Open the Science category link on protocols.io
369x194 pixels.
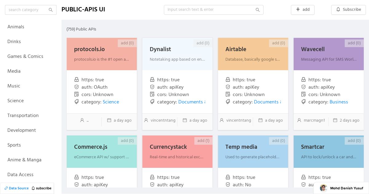[111, 102]
